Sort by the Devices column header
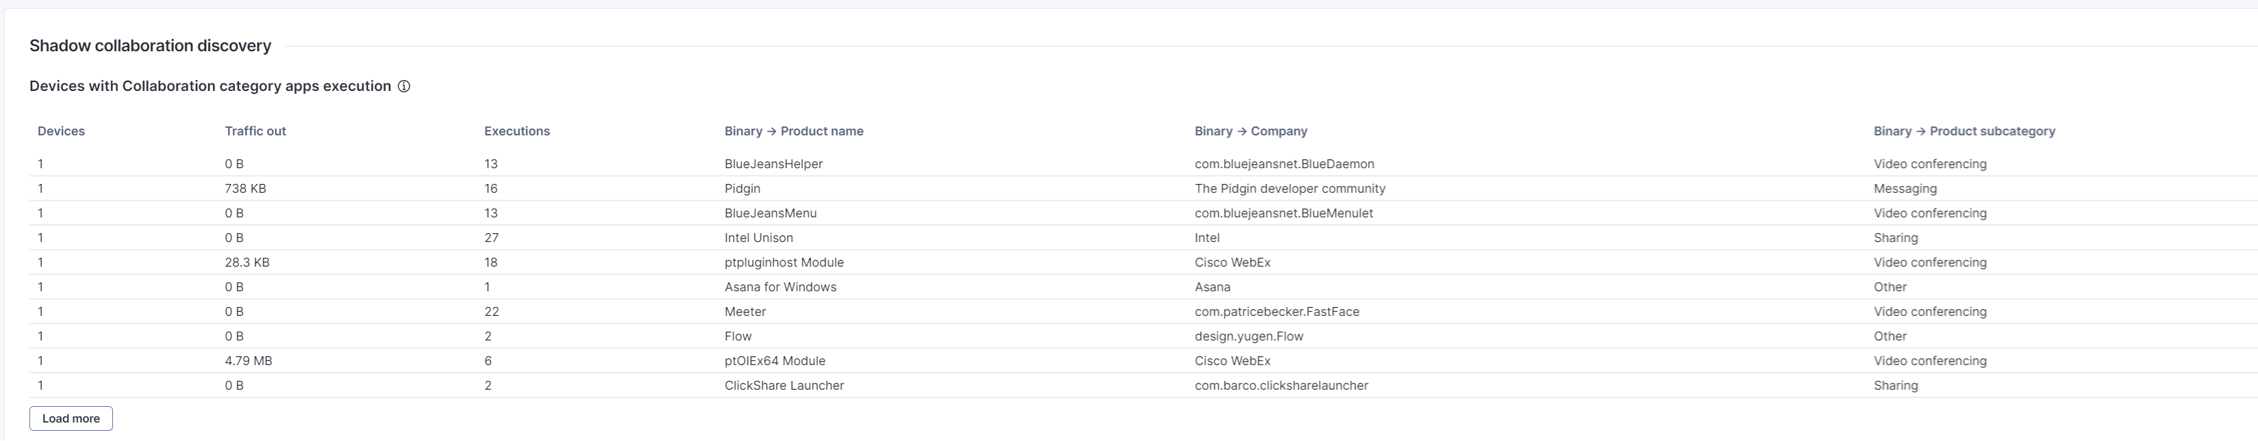 click(62, 131)
